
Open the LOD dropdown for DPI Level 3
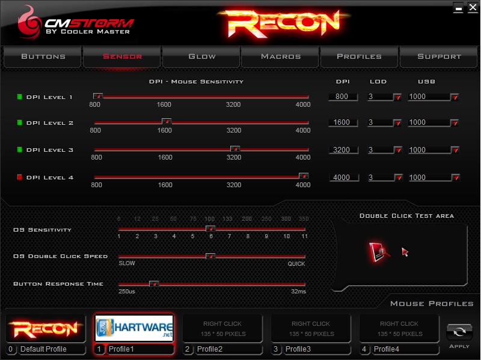pyautogui.click(x=398, y=151)
